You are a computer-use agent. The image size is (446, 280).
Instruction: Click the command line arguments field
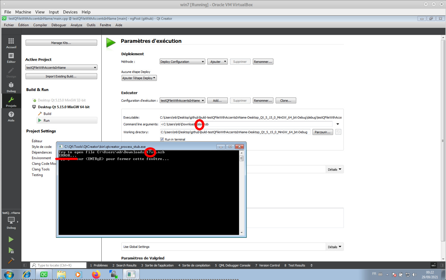[246, 124]
